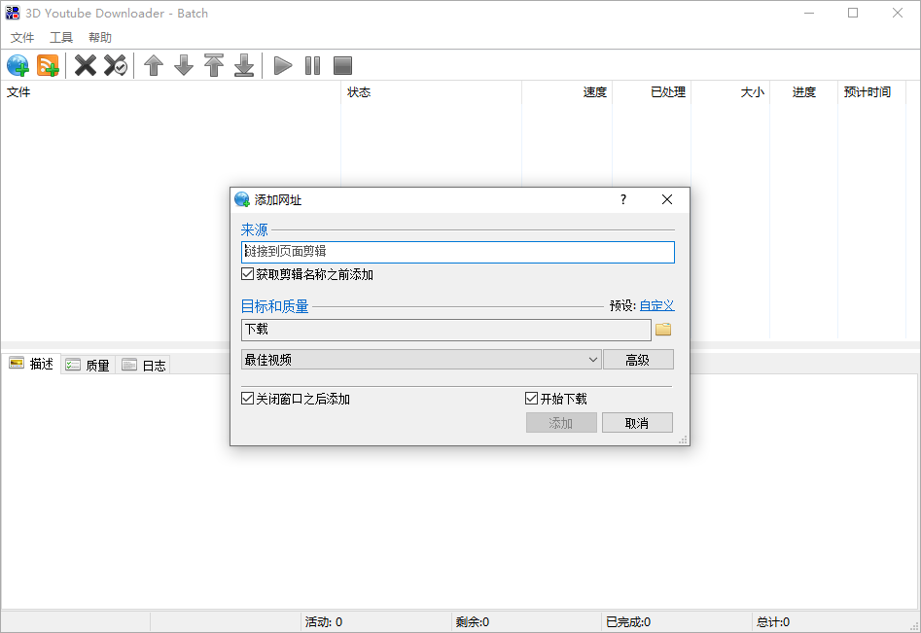Click the 3D Youtube Downloader title bar app icon
The width and height of the screenshot is (921, 633).
(x=13, y=13)
